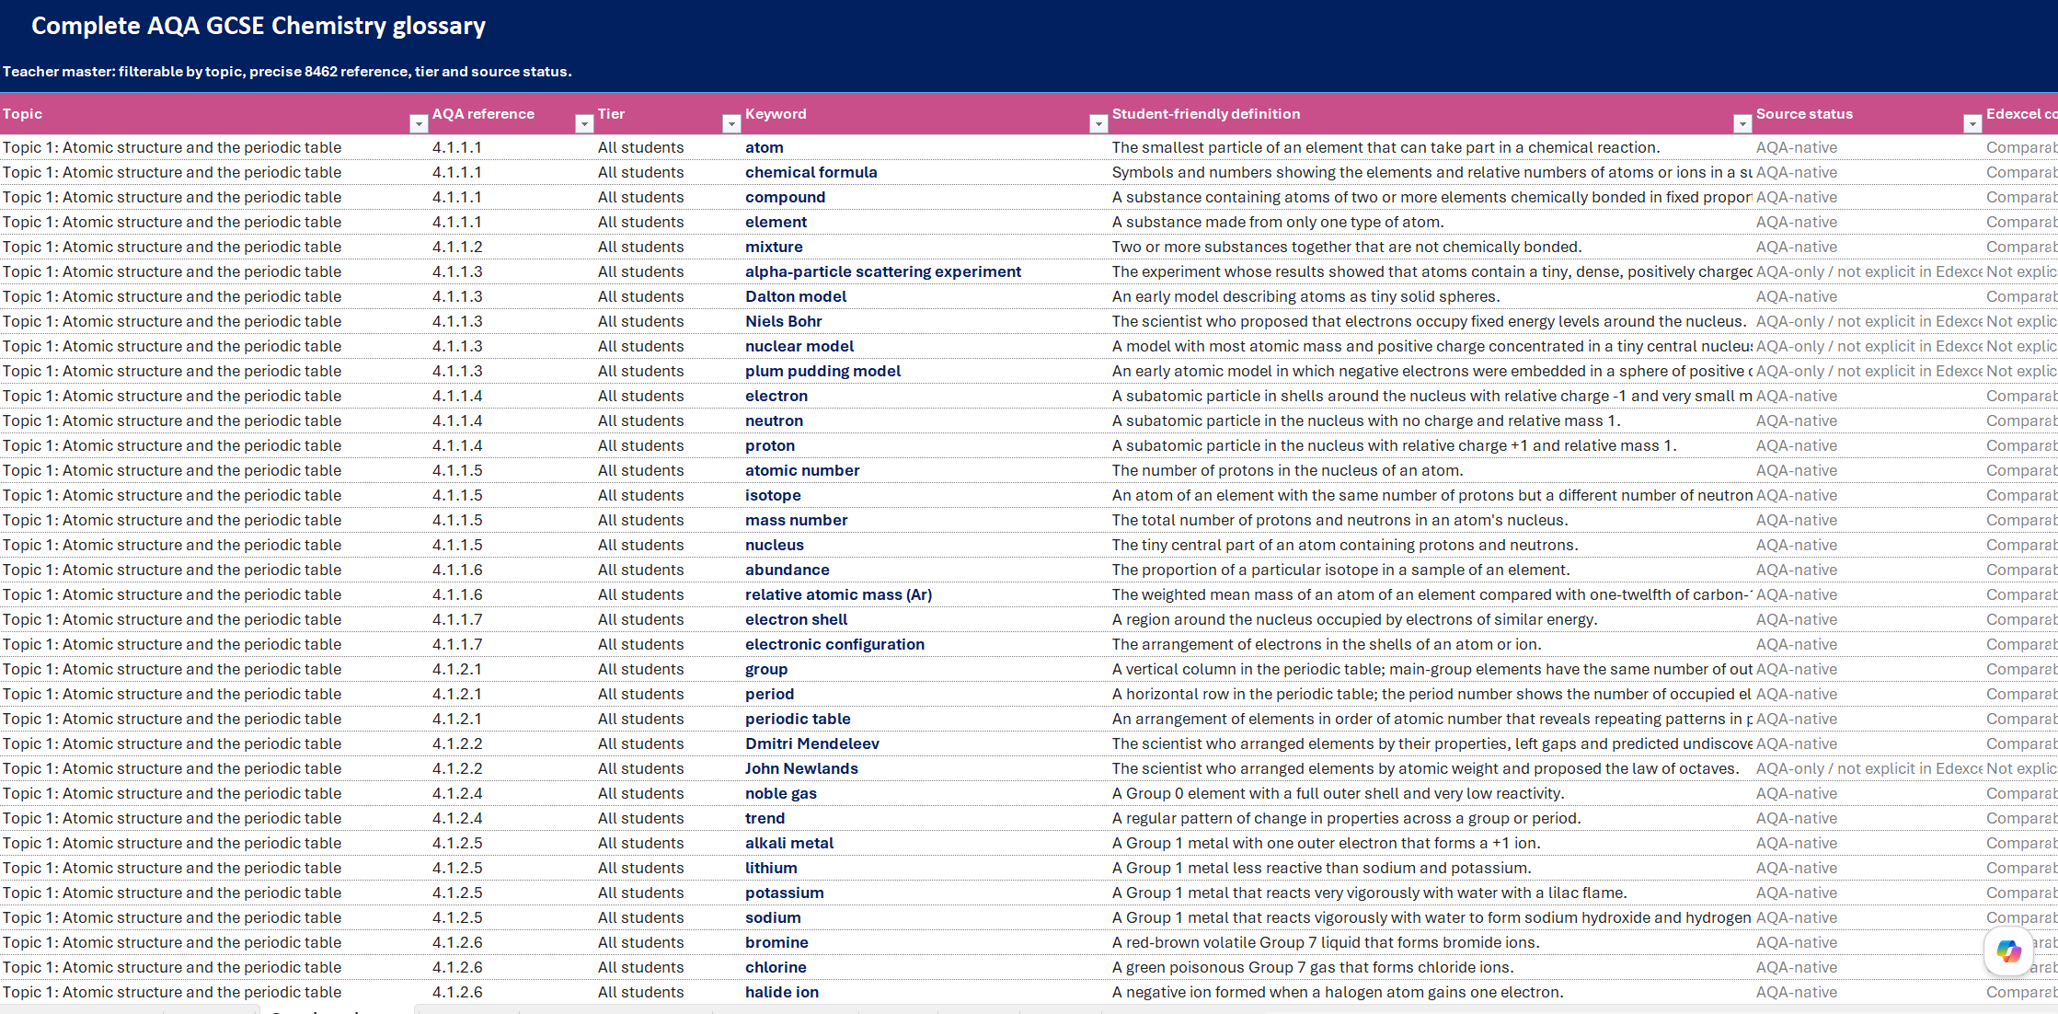Select the keyword cell 'atomic number'
The width and height of the screenshot is (2058, 1014).
coord(925,470)
